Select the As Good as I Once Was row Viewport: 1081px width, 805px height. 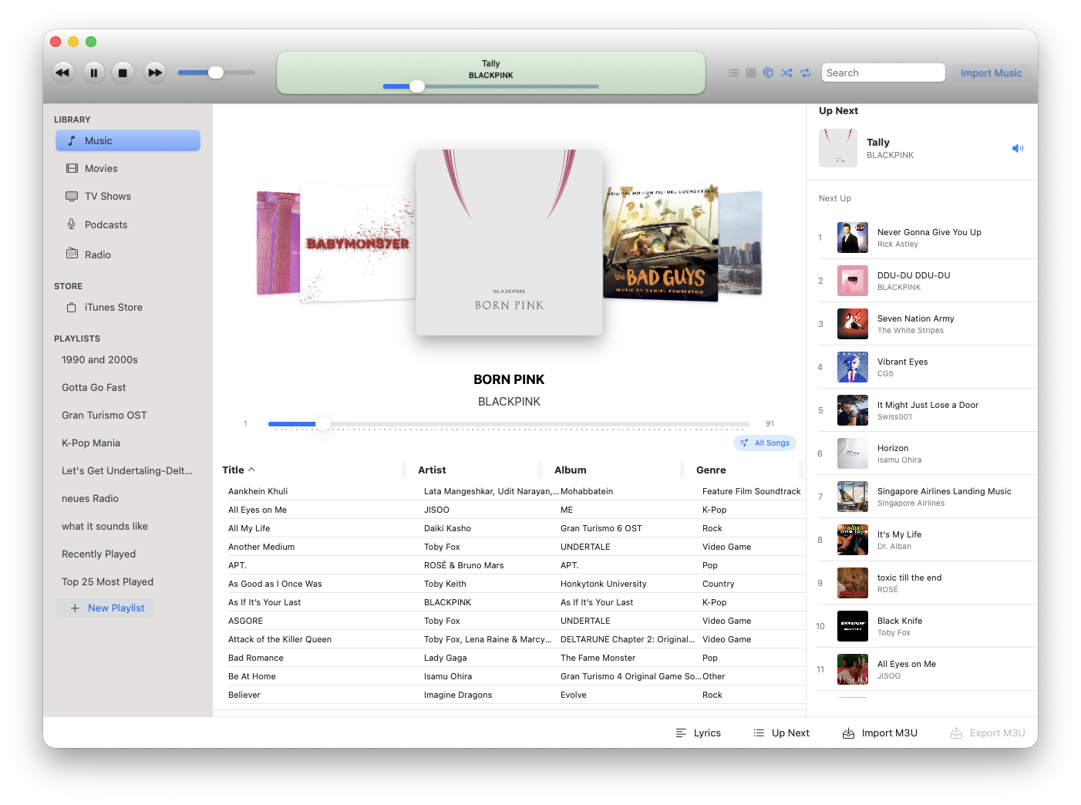click(x=513, y=584)
